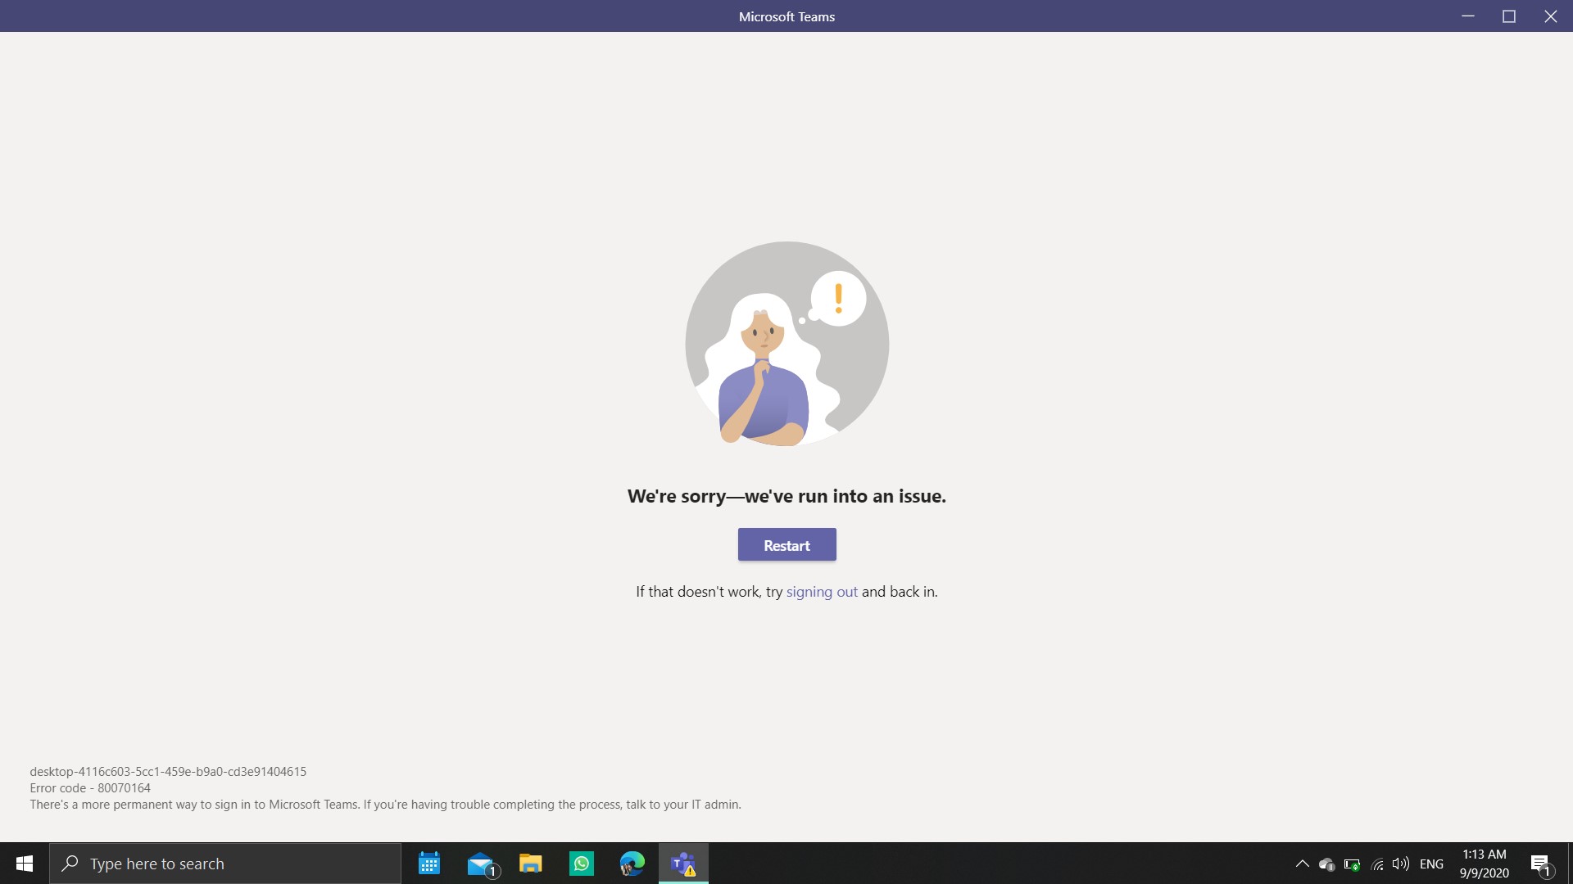Click the Start menu button

(24, 864)
